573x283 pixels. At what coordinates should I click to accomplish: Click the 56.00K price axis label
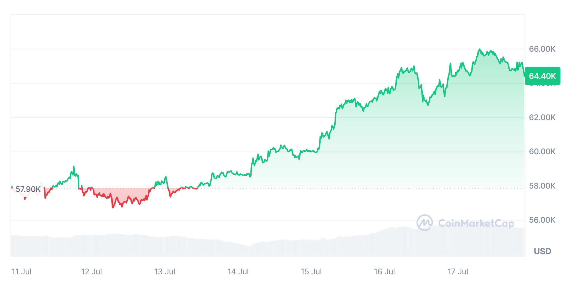pyautogui.click(x=542, y=220)
